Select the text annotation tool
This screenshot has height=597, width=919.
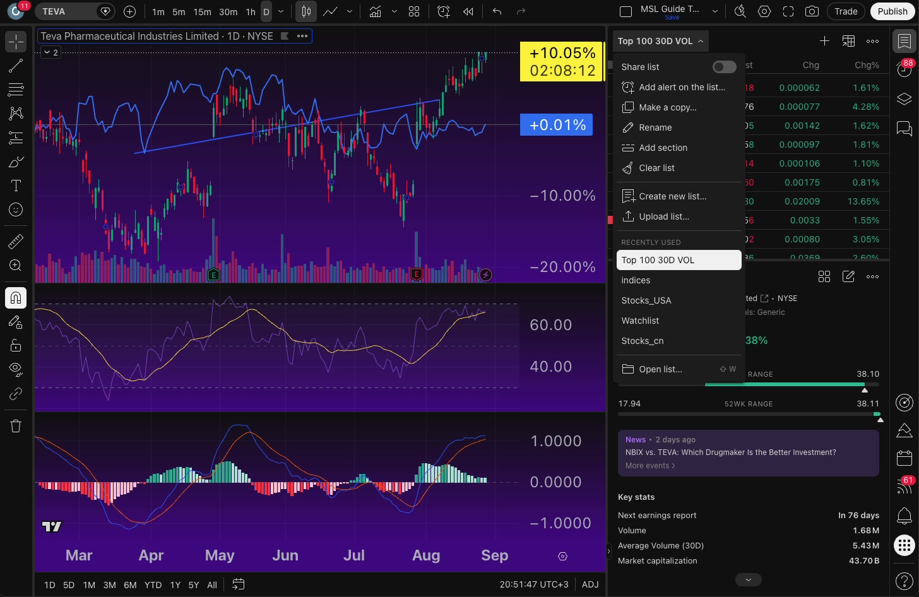tap(16, 186)
